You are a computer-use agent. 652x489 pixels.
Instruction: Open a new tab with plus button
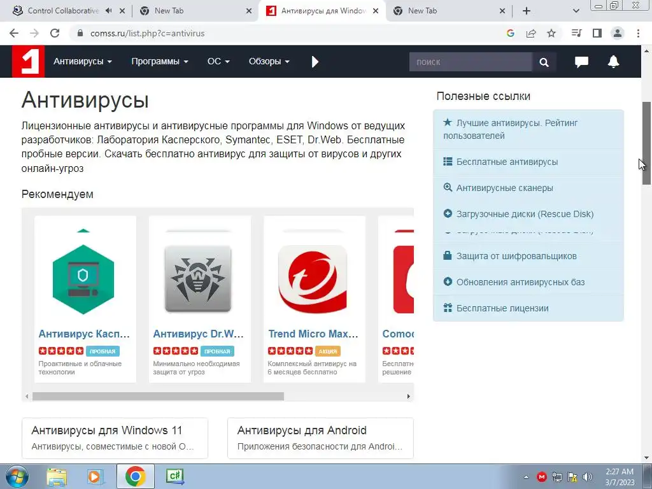pos(527,11)
